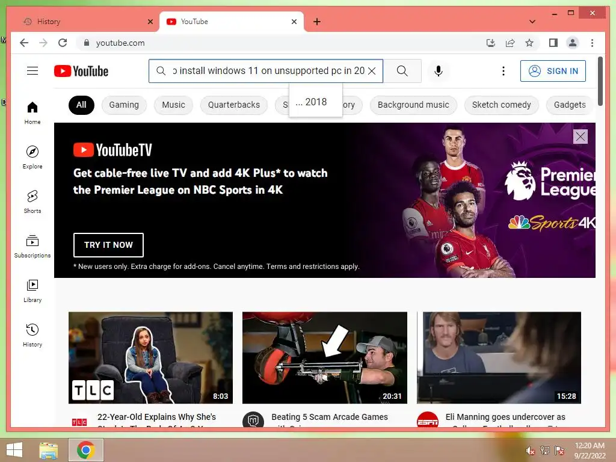
Task: Open the arcade video channel avatar
Action: tap(253, 420)
